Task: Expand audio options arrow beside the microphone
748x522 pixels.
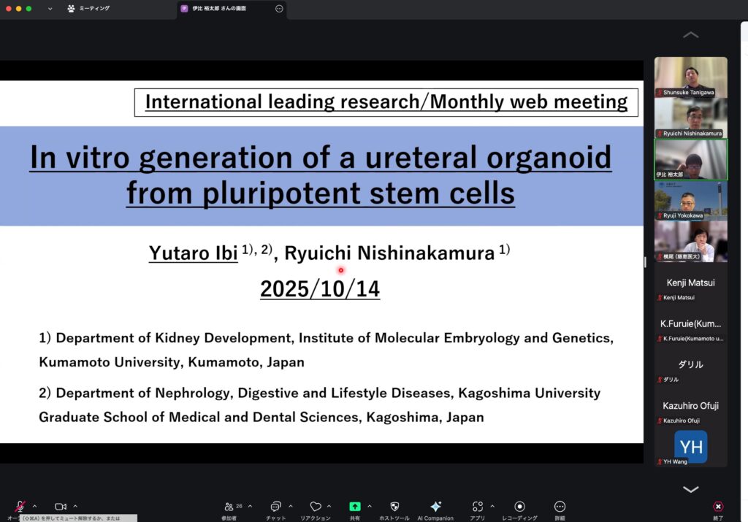Action: (34, 506)
